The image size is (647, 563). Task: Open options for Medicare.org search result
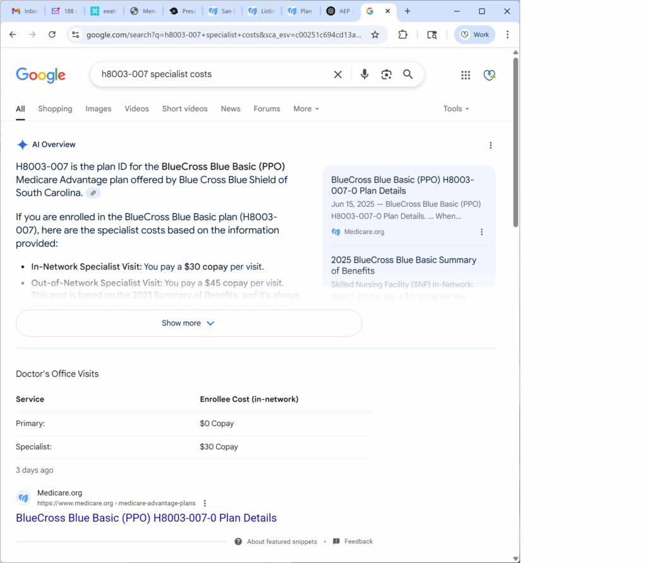click(205, 503)
